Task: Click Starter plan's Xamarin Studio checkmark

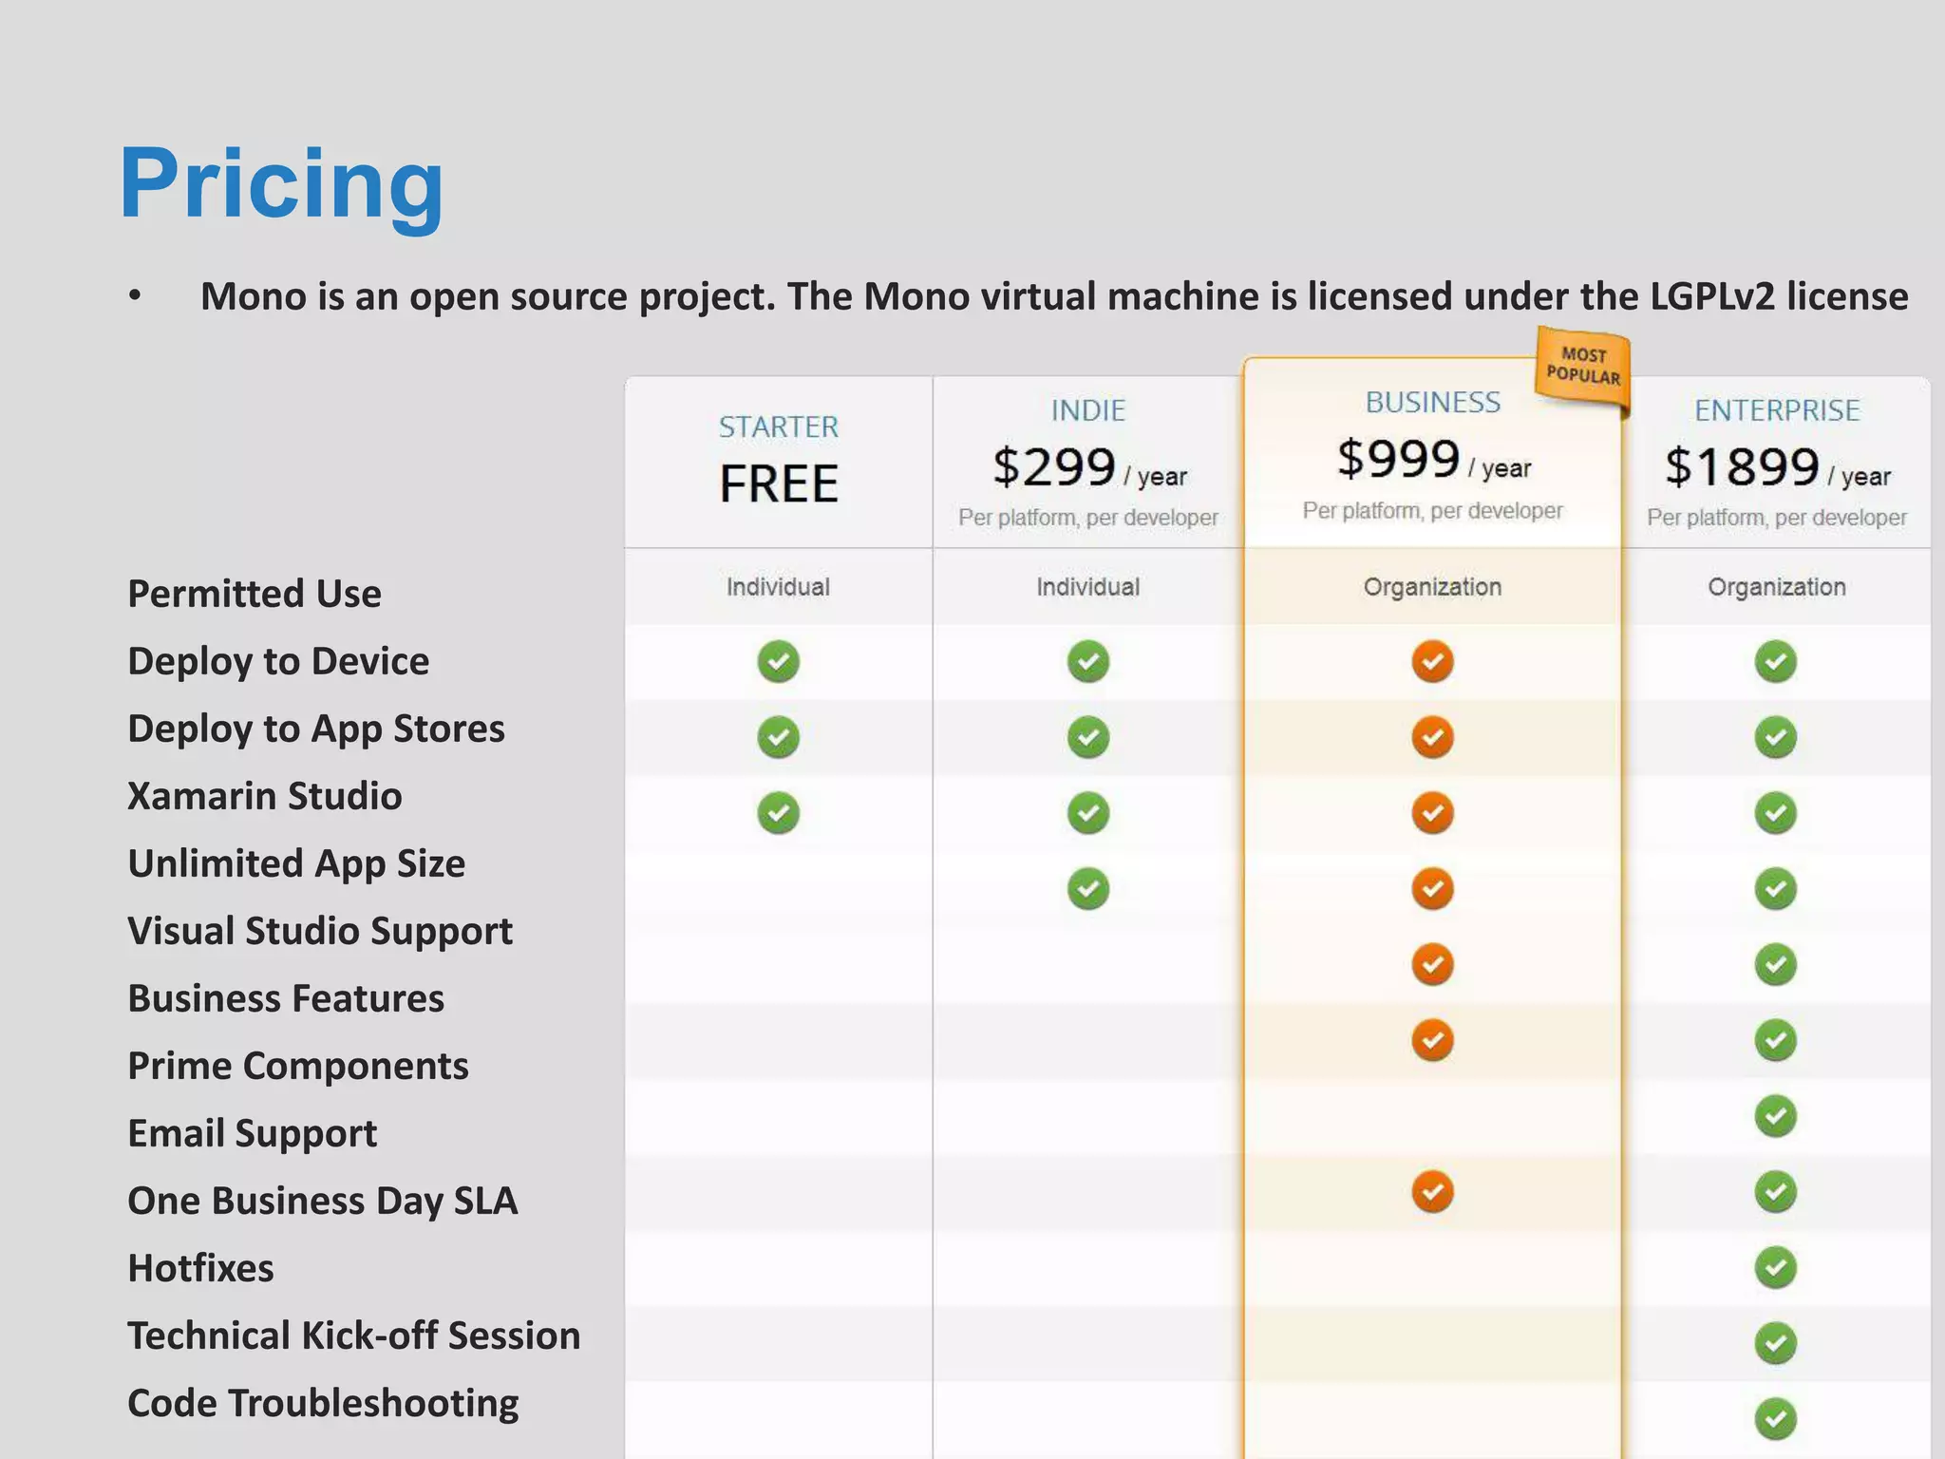Action: [x=778, y=813]
